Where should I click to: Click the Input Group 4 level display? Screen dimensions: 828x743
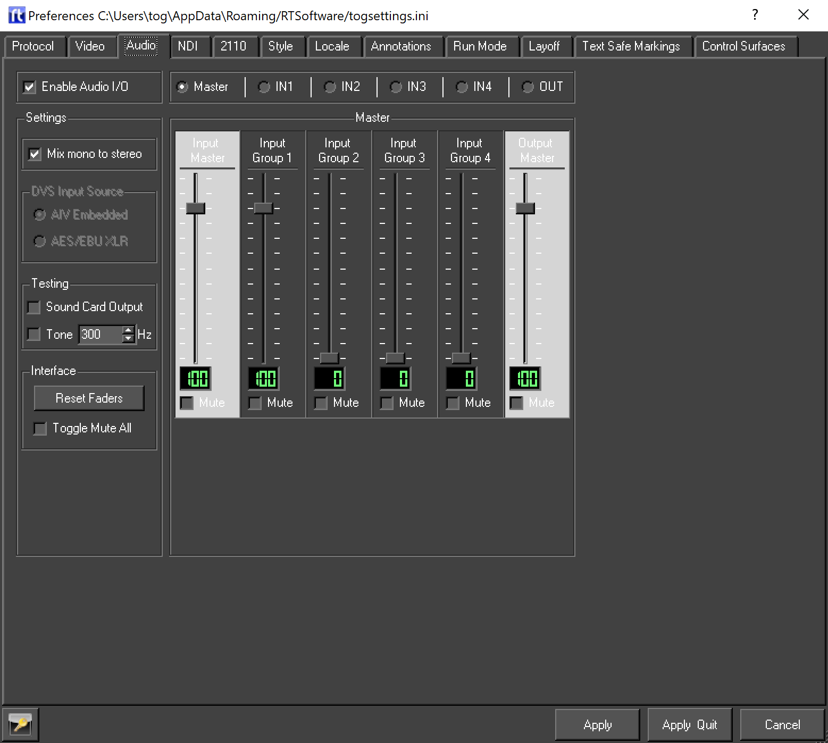click(461, 379)
